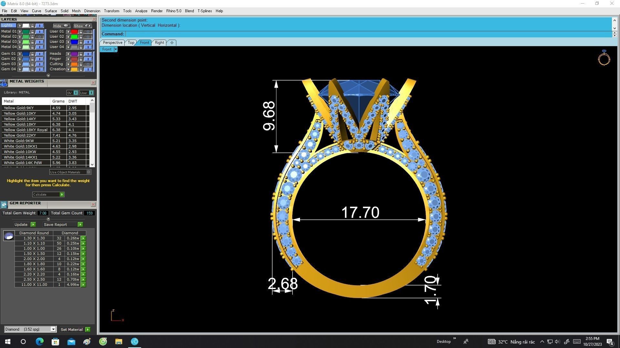Click the green arrow beside Update
The height and width of the screenshot is (348, 620).
point(33,224)
